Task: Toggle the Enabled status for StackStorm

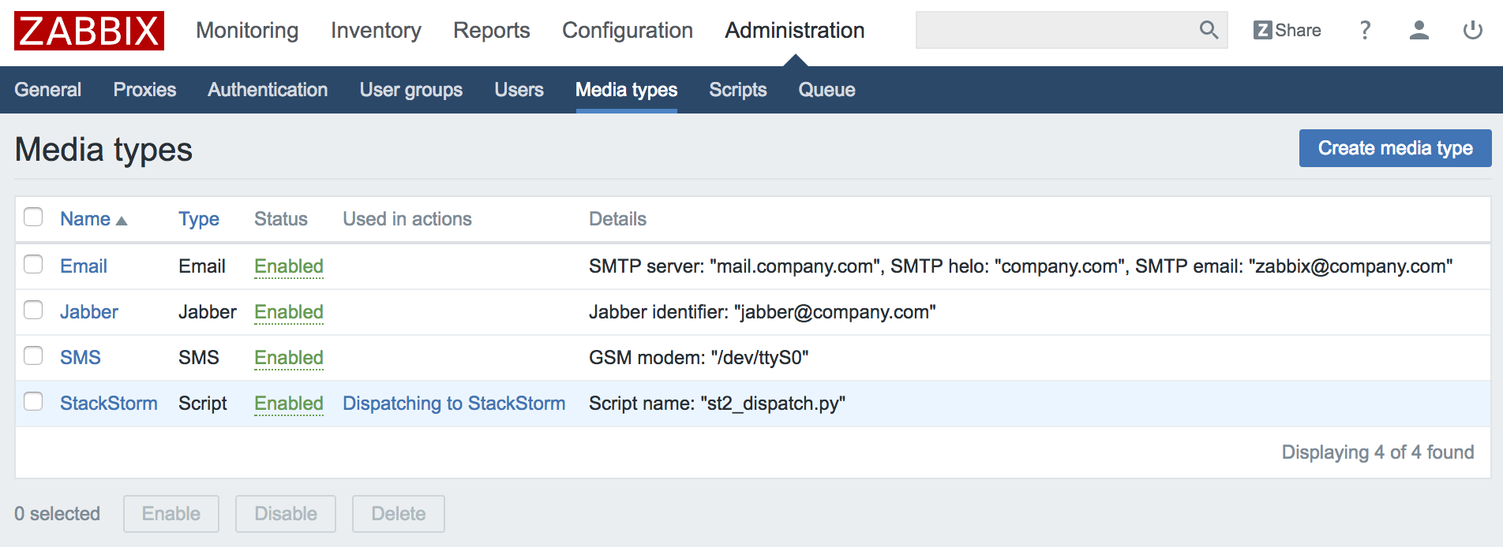Action: coord(289,404)
